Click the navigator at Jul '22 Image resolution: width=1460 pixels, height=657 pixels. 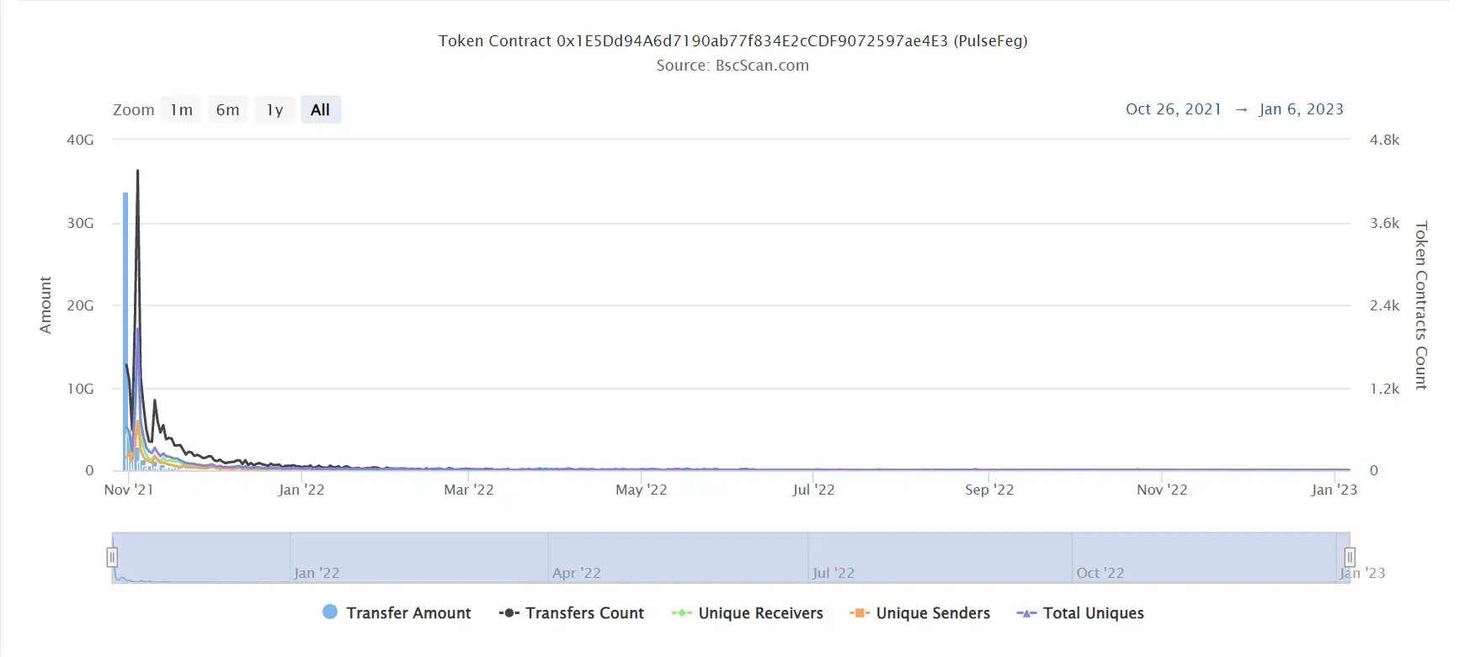[x=833, y=572]
